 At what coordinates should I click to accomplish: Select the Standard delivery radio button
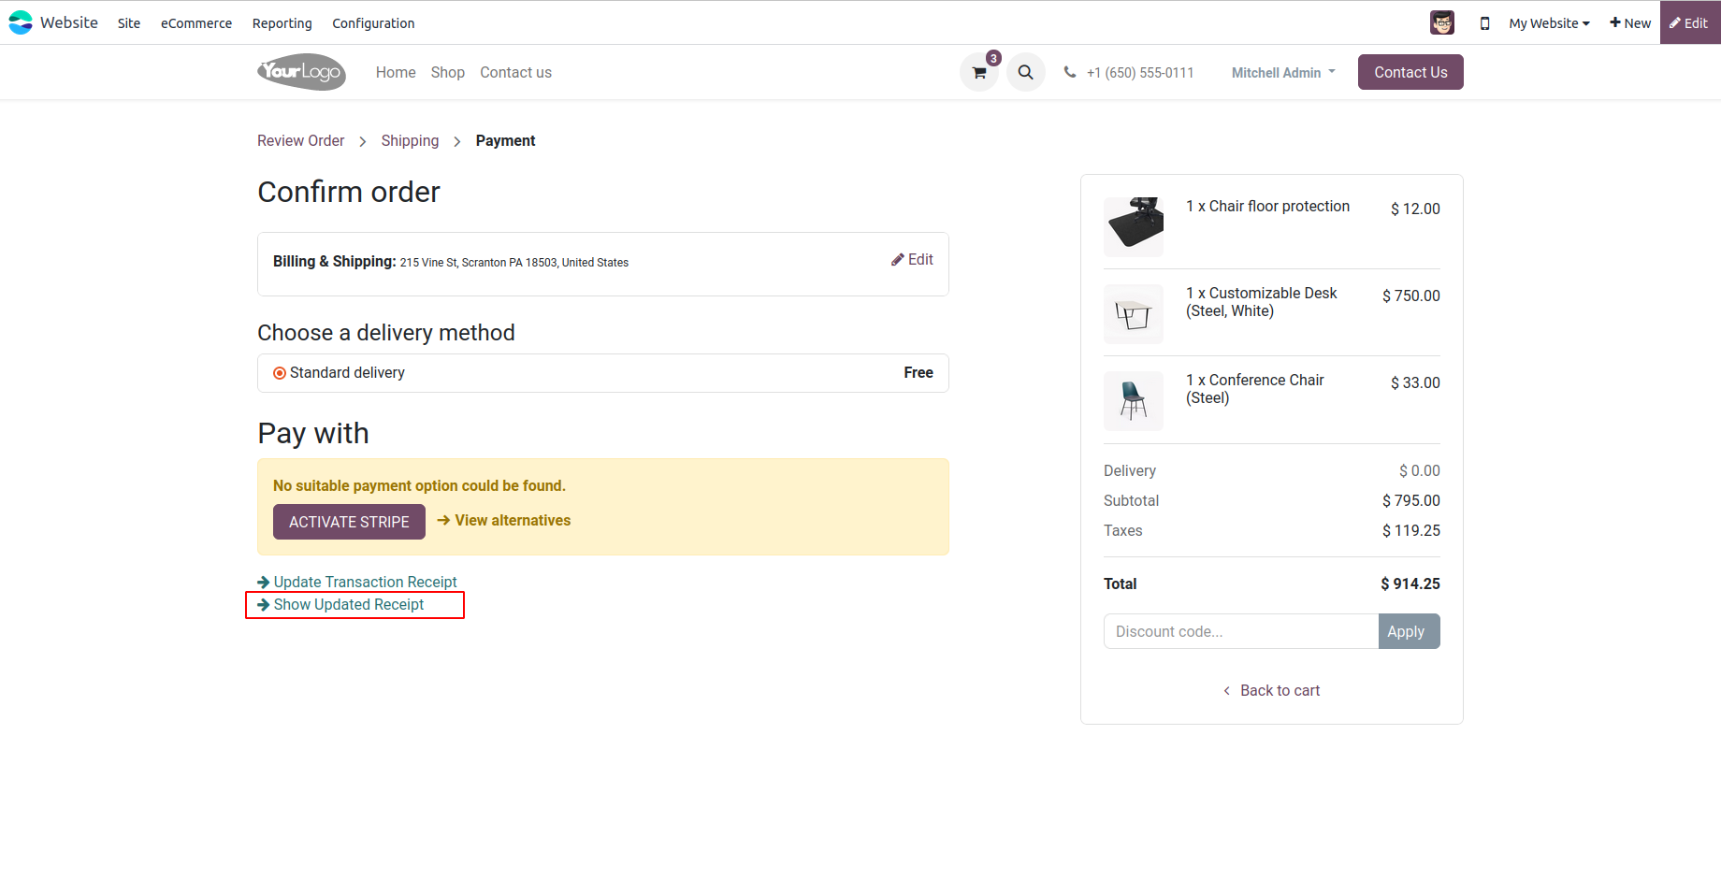coord(280,373)
